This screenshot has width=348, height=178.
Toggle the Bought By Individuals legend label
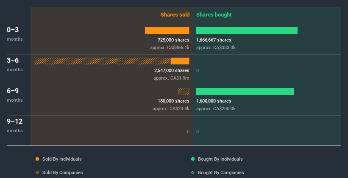[x=220, y=159]
